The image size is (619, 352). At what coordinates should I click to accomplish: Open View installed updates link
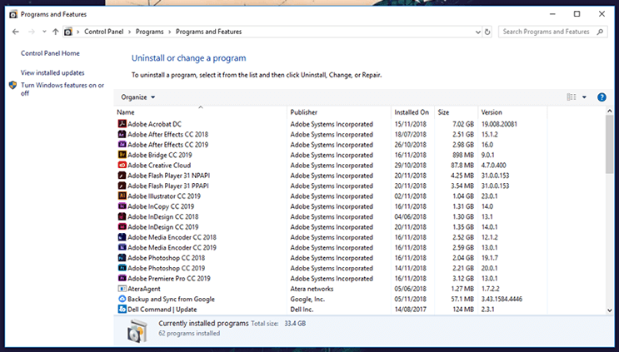(x=52, y=72)
